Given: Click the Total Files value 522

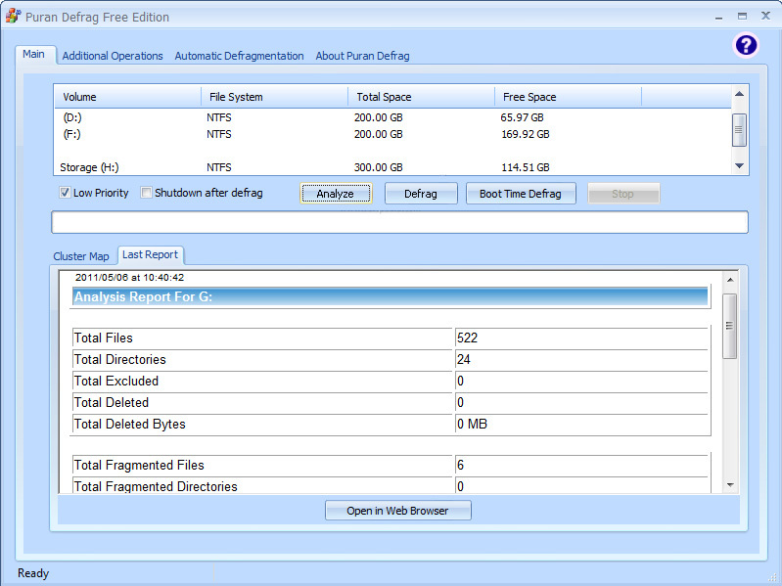Looking at the screenshot, I should coord(467,338).
